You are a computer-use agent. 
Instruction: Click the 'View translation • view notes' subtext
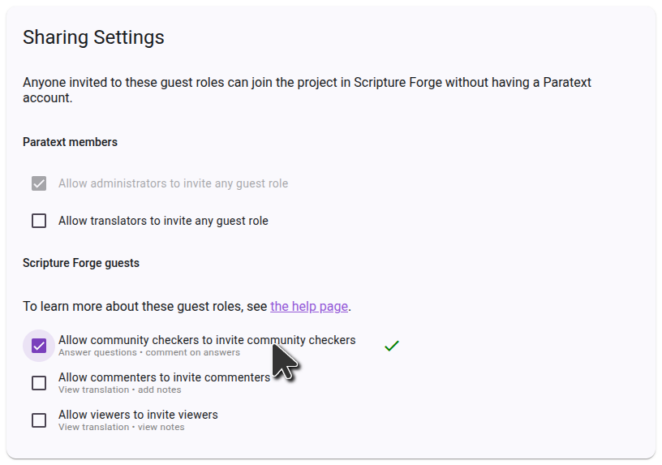(122, 428)
